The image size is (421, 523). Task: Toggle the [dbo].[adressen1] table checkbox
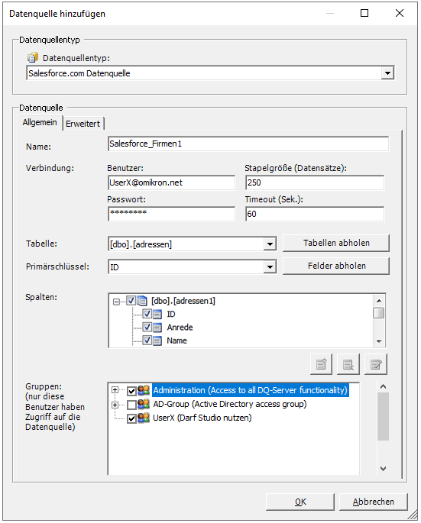[131, 301]
